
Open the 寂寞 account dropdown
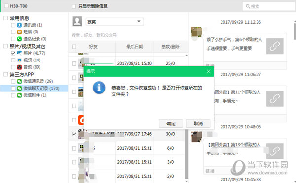pyautogui.click(x=114, y=22)
